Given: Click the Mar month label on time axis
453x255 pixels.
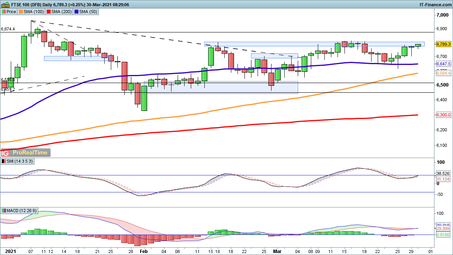Looking at the screenshot, I should (x=277, y=251).
